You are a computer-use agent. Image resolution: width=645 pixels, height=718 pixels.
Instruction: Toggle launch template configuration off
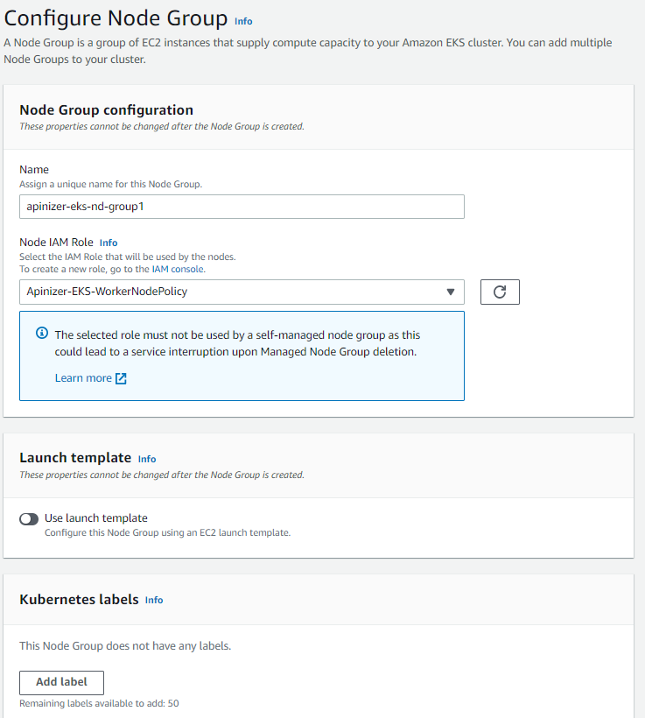click(x=28, y=518)
